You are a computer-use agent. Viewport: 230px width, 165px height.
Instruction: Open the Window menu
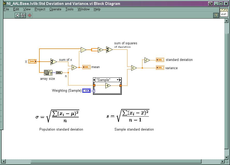pyautogui.click(x=84, y=9)
